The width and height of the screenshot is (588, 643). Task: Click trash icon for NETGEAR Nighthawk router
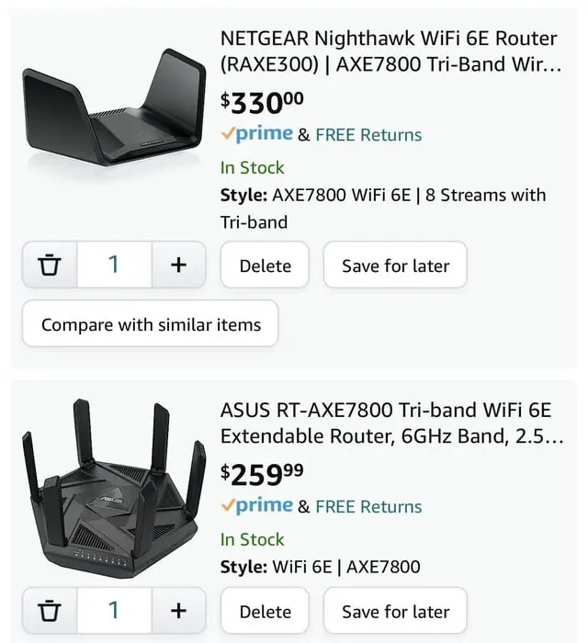(x=50, y=265)
